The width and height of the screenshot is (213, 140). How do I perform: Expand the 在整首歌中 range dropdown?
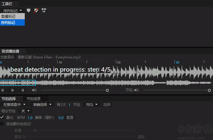14,105
